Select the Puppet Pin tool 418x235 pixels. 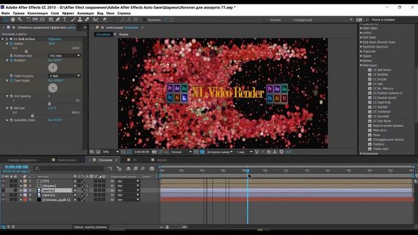(104, 20)
